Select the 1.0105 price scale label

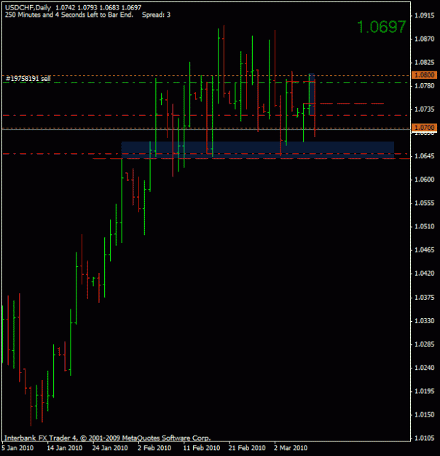click(x=424, y=438)
